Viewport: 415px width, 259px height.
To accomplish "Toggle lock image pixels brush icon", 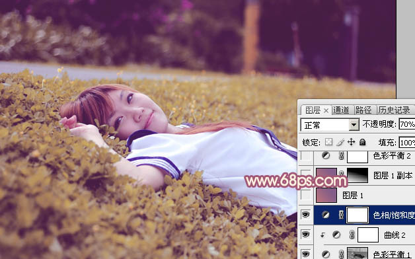I will point(340,142).
